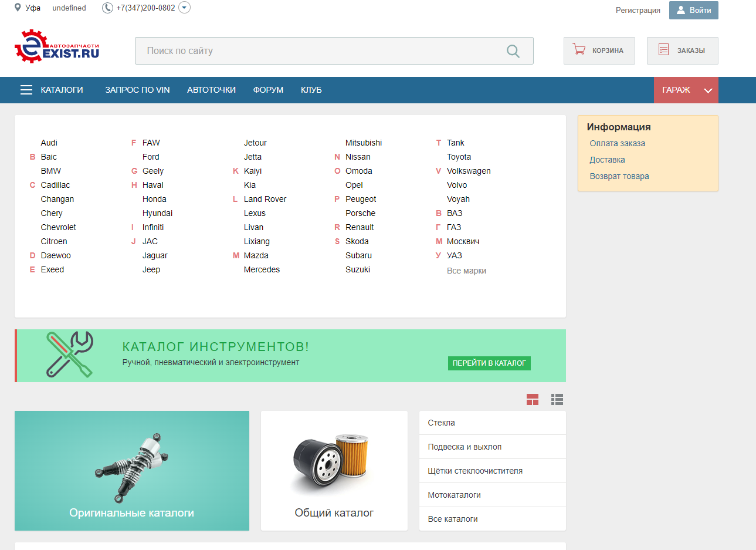Go to Запрос по VIN
Image resolution: width=756 pixels, height=550 pixels.
coord(137,90)
